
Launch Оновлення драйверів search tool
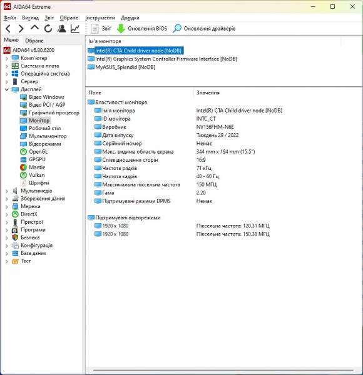pyautogui.click(x=204, y=29)
